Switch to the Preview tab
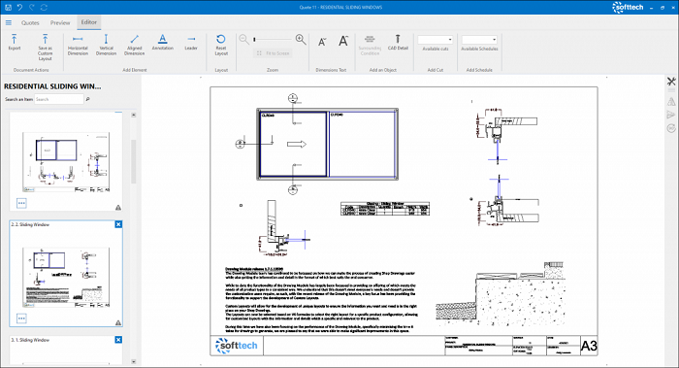679x368 pixels. (60, 22)
